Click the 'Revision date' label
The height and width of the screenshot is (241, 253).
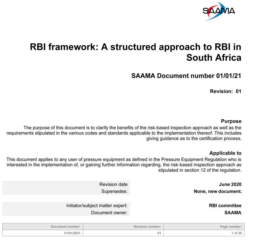point(113,184)
